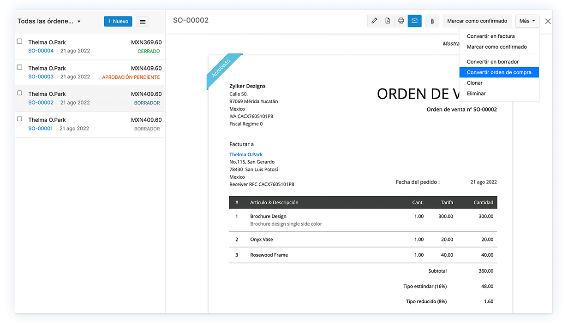Click the print icon for the sales order
Viewport: 568px width, 323px height.
tap(401, 21)
